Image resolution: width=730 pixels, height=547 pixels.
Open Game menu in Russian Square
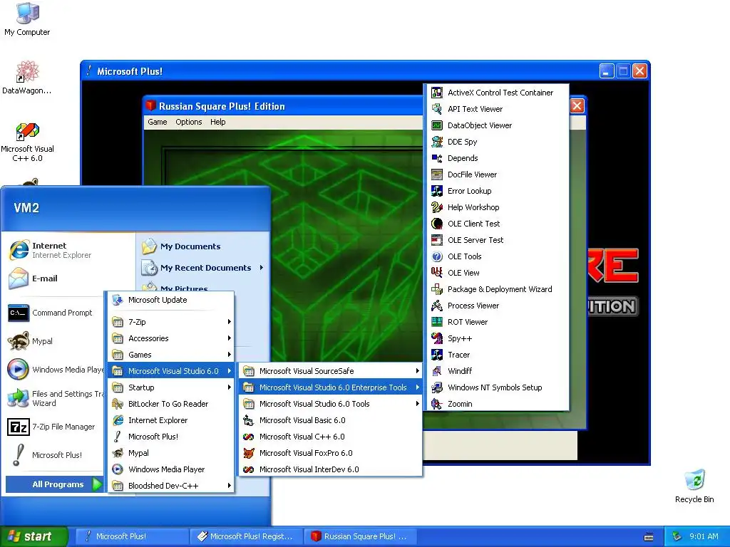[x=157, y=122]
